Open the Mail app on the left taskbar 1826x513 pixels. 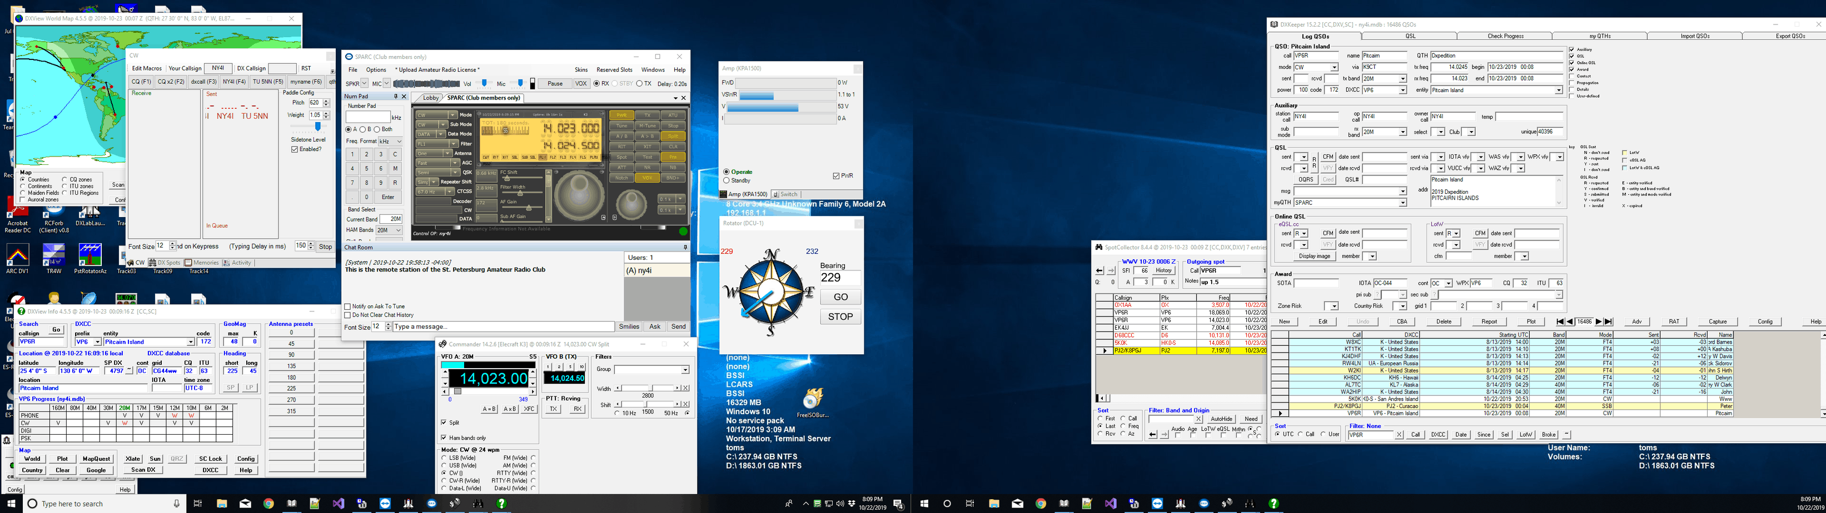pos(245,504)
